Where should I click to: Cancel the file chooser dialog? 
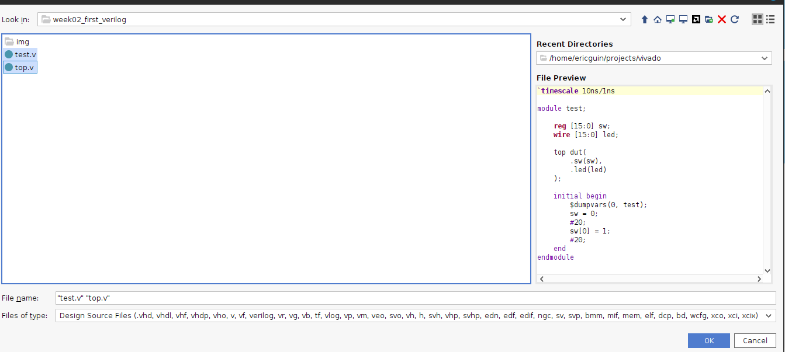[755, 340]
